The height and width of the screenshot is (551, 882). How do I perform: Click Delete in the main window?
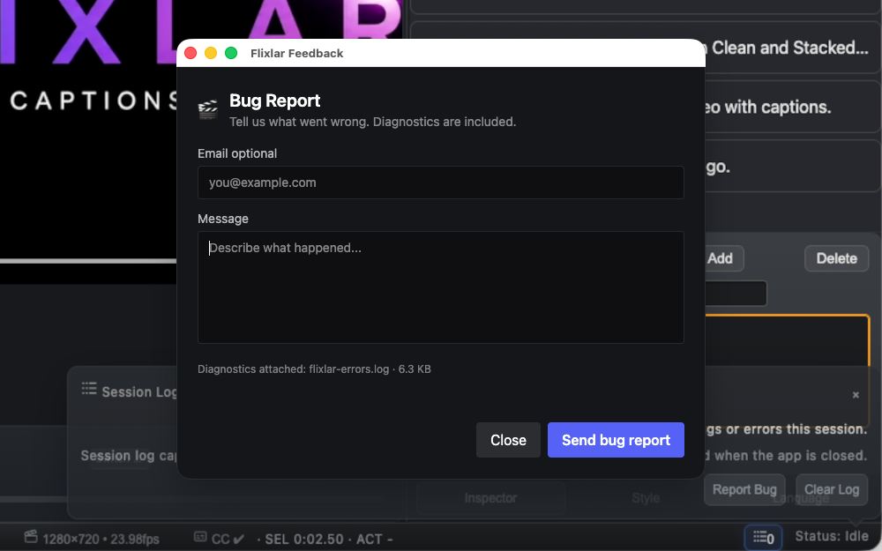[x=836, y=258]
